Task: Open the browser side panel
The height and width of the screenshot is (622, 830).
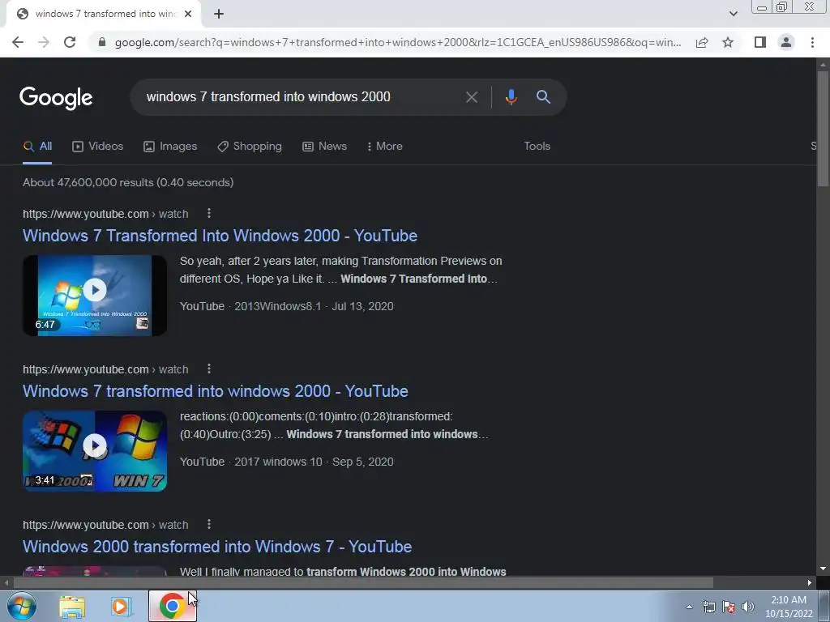Action: click(x=760, y=42)
